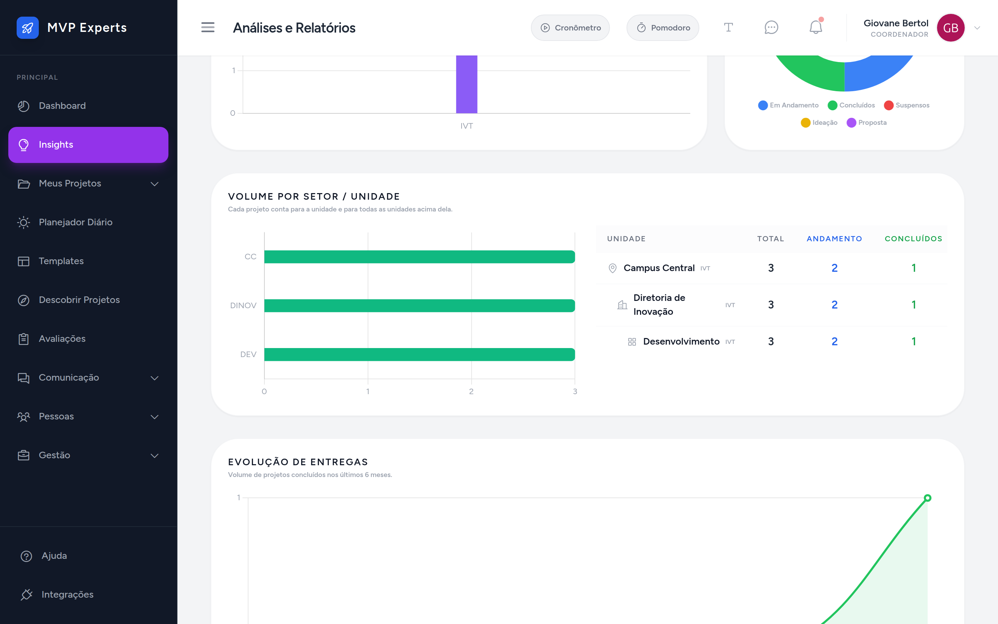Click the MVP Experts rocket logo

point(28,28)
